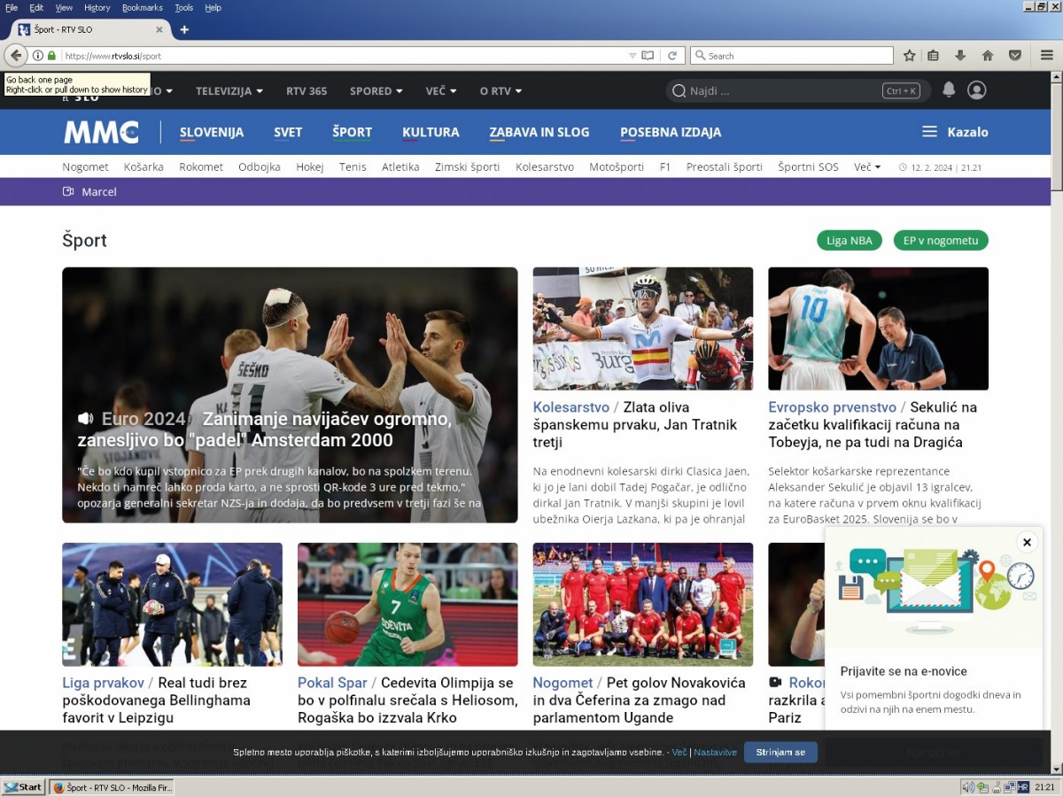This screenshot has height=797, width=1063.
Task: Open the user account profile icon
Action: (977, 89)
